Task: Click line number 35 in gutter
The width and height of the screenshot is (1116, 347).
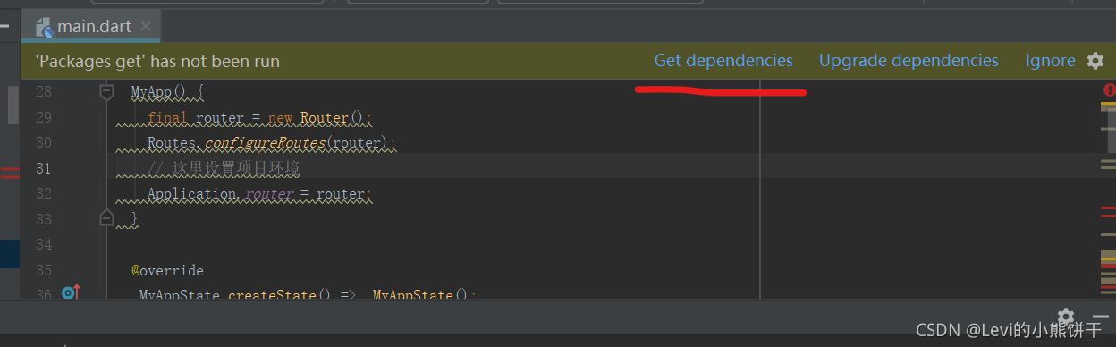Action: click(x=43, y=270)
